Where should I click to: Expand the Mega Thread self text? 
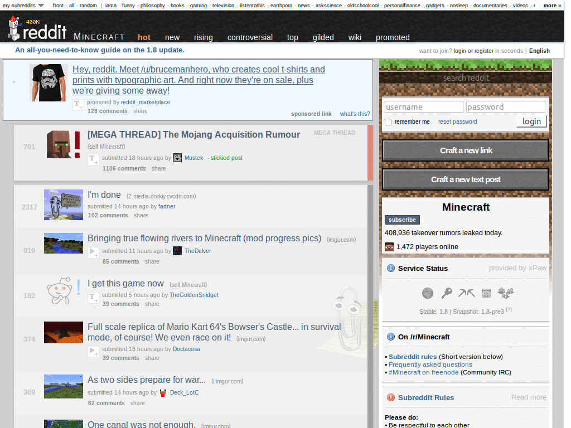click(94, 160)
